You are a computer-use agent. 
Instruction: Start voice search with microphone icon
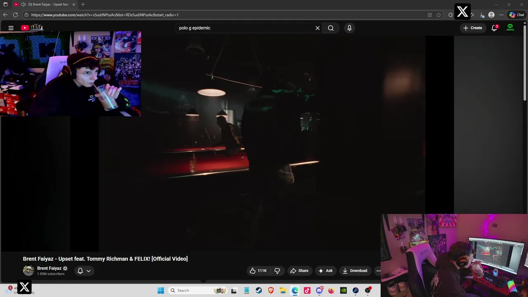349,28
